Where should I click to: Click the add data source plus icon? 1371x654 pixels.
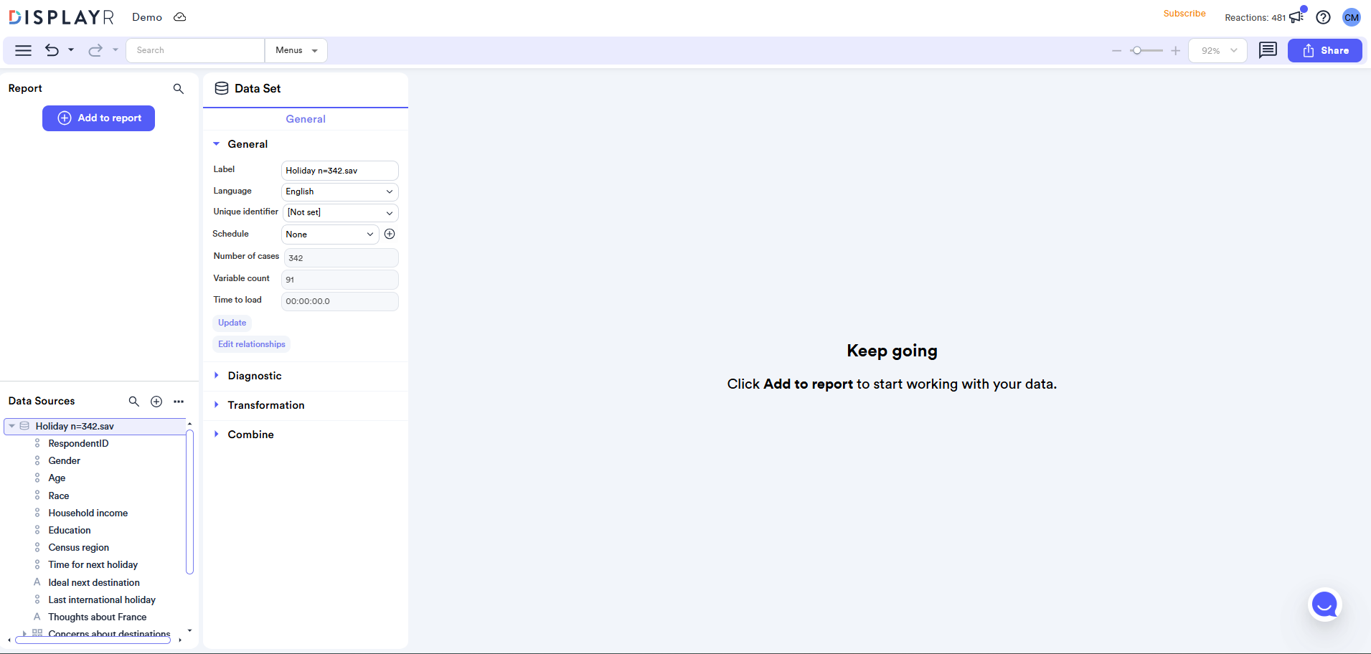[x=156, y=402]
